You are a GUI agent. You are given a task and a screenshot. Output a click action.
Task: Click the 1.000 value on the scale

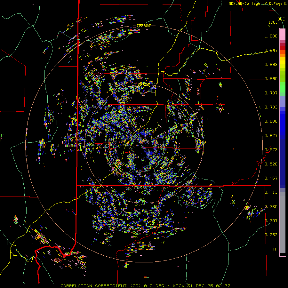[x=271, y=36]
